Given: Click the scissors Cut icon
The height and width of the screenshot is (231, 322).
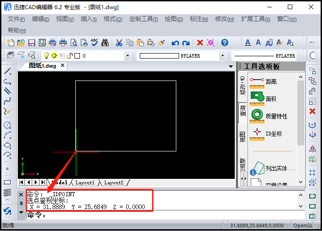Looking at the screenshot, I should coord(119,43).
